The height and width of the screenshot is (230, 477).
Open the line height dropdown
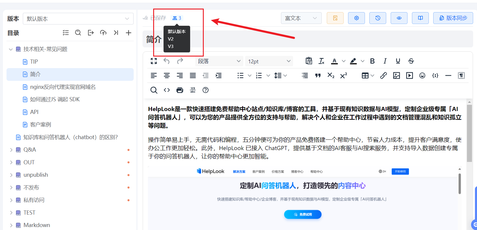(281, 75)
